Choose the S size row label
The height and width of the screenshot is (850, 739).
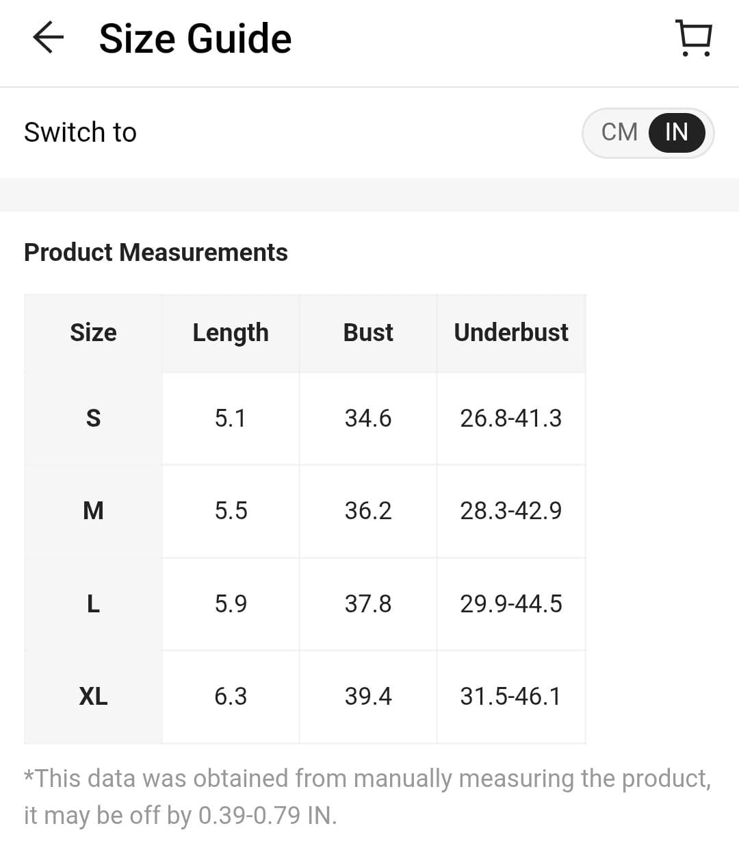pos(93,418)
